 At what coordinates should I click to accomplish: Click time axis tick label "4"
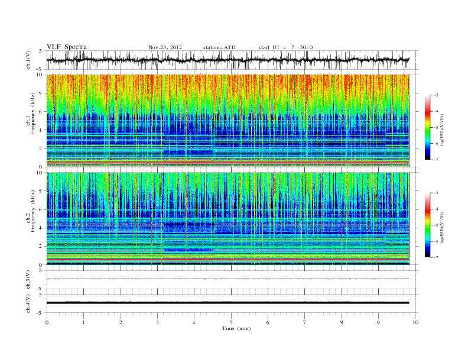pyautogui.click(x=194, y=322)
